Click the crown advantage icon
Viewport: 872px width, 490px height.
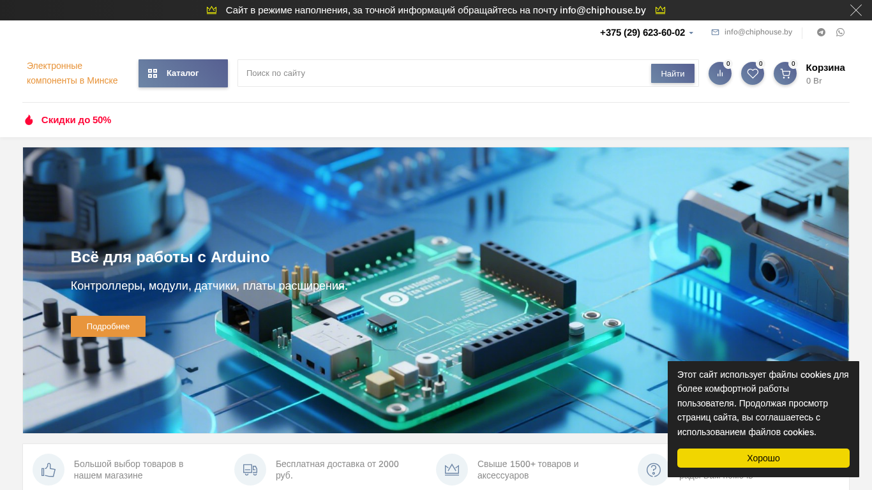pos(452,470)
